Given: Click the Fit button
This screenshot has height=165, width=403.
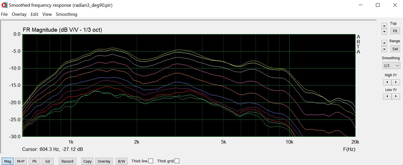Looking at the screenshot, I should pyautogui.click(x=395, y=31).
